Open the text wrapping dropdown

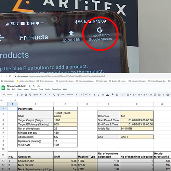140,95
